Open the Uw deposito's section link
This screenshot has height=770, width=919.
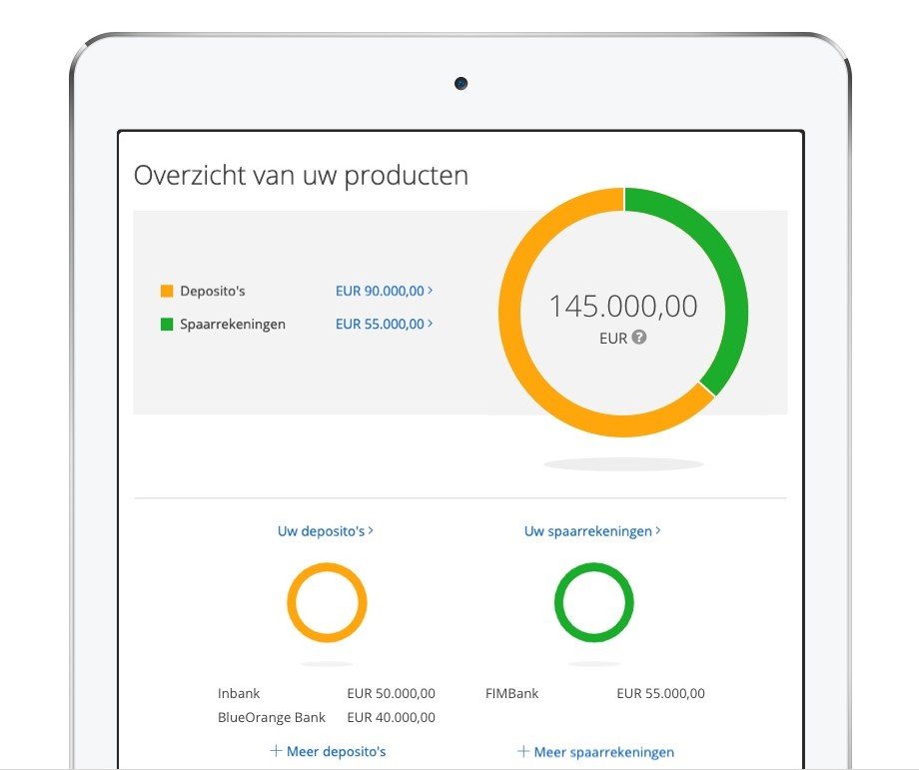coord(326,531)
